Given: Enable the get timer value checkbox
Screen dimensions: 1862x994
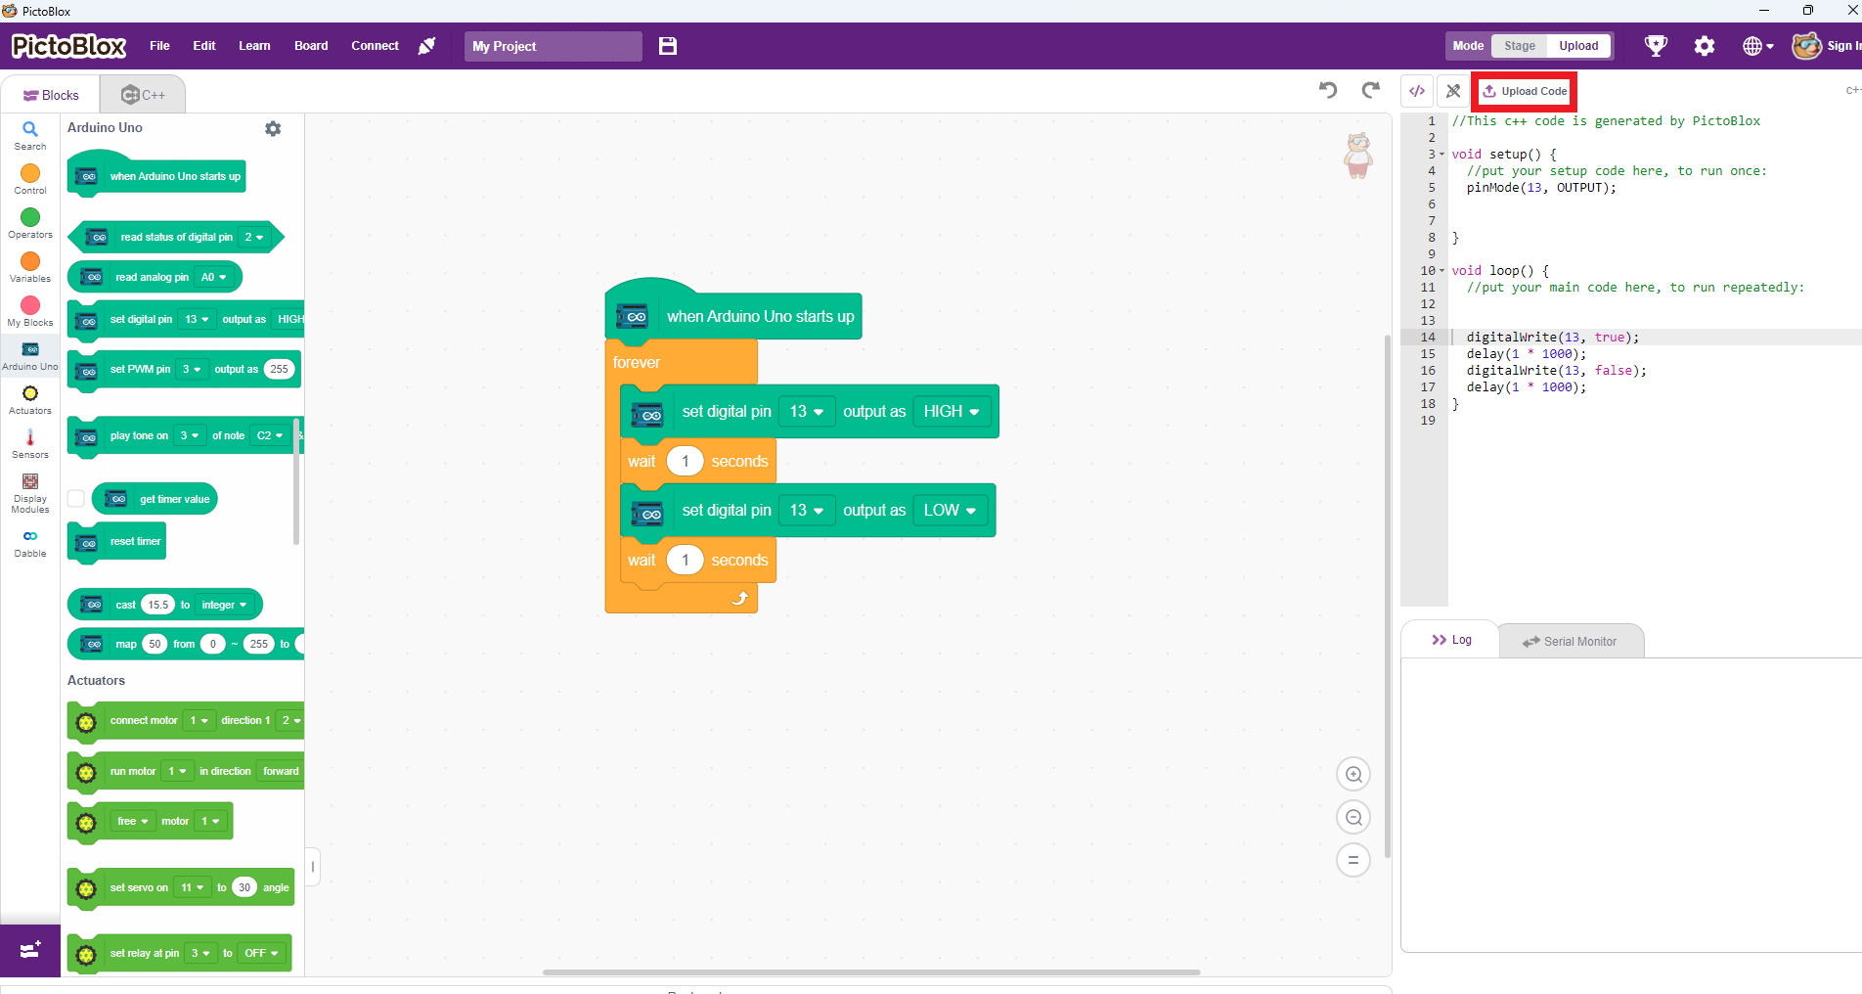Looking at the screenshot, I should (x=75, y=498).
